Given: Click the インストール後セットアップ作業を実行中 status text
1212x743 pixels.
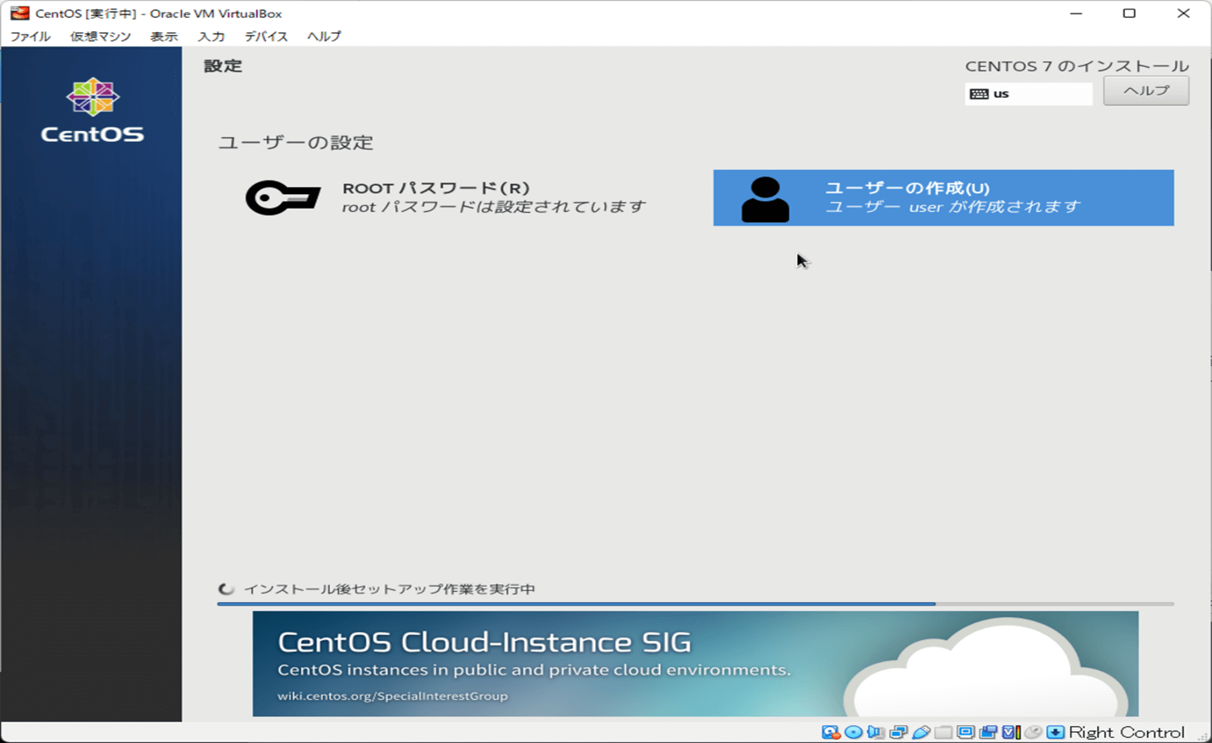Looking at the screenshot, I should pyautogui.click(x=390, y=589).
